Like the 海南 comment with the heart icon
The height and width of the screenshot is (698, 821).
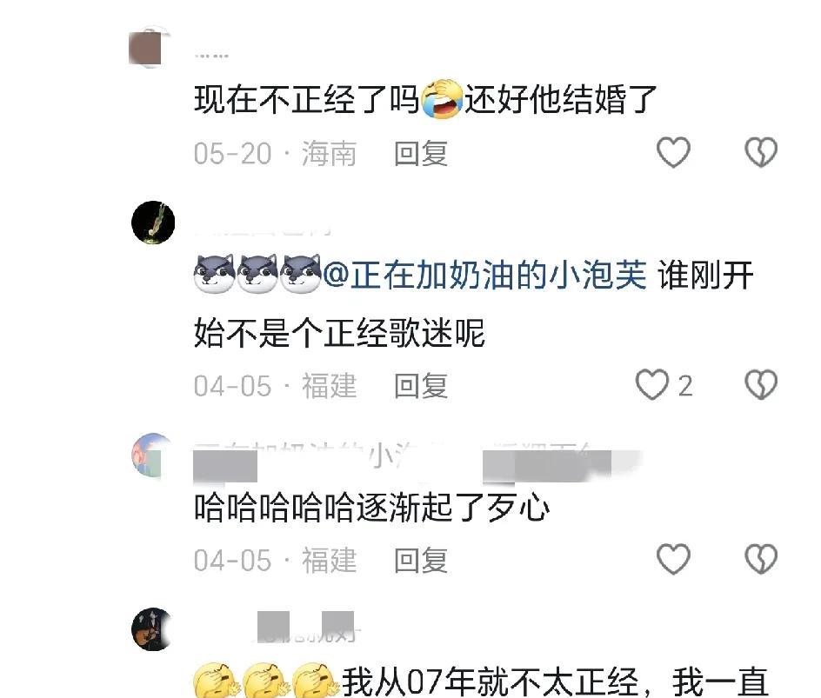point(673,153)
